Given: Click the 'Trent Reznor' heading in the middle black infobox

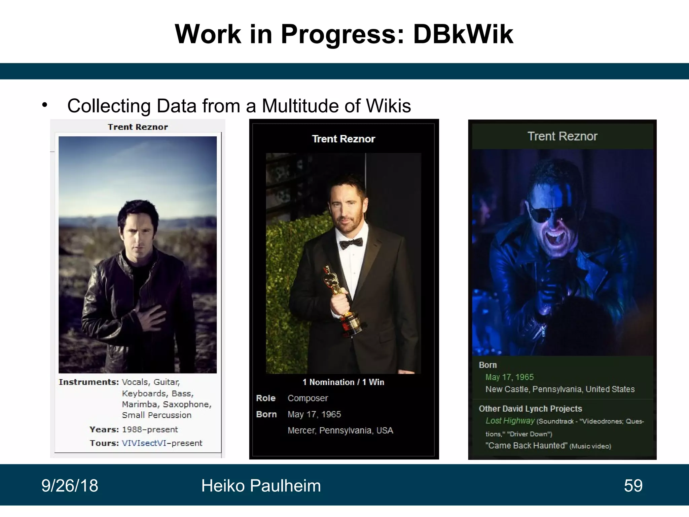Looking at the screenshot, I should [x=343, y=139].
